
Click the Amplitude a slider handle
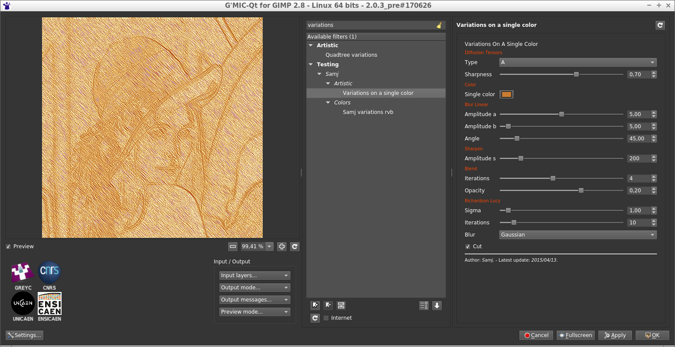click(x=561, y=114)
